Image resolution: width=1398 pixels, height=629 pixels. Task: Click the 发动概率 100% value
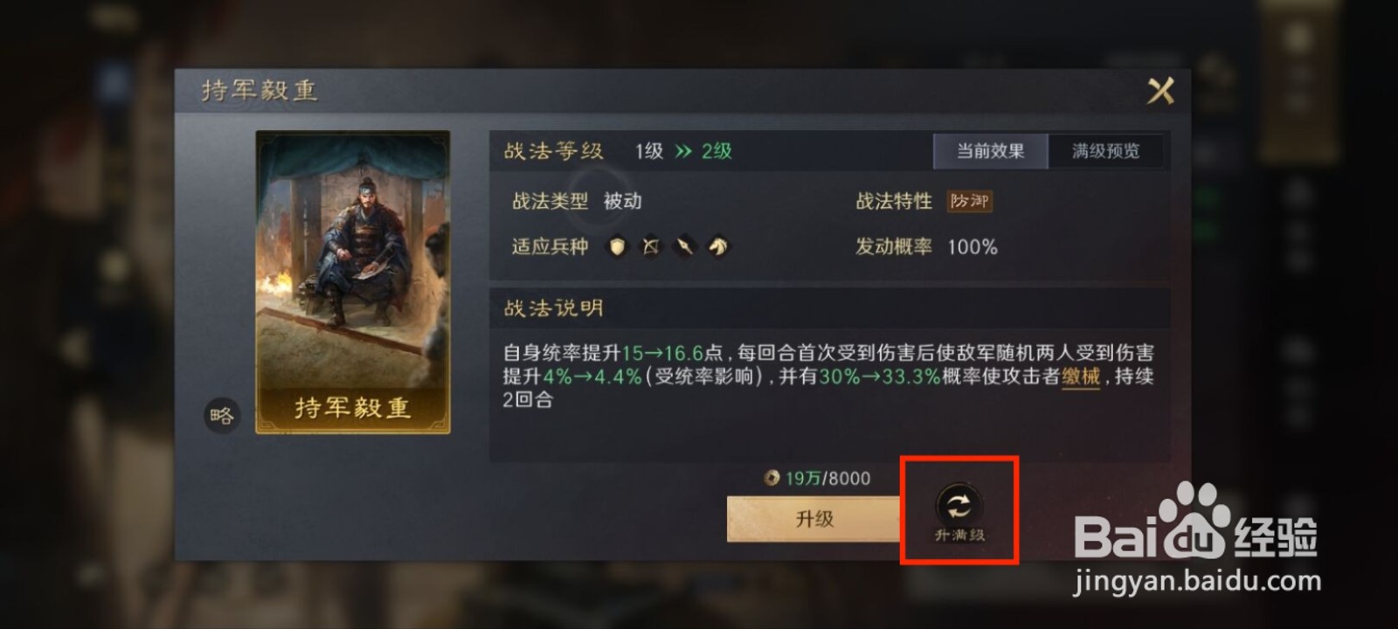pyautogui.click(x=972, y=247)
